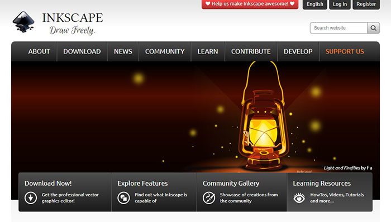Viewport: 391px width, 222px height.
Task: Click the download arrow circle icon
Action: coord(31,198)
